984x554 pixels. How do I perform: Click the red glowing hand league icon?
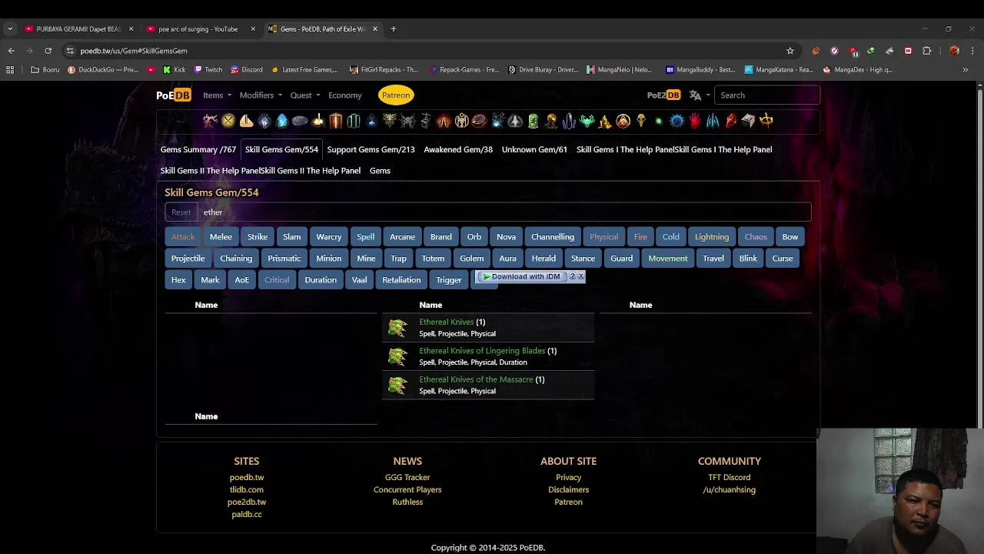pyautogui.click(x=695, y=121)
